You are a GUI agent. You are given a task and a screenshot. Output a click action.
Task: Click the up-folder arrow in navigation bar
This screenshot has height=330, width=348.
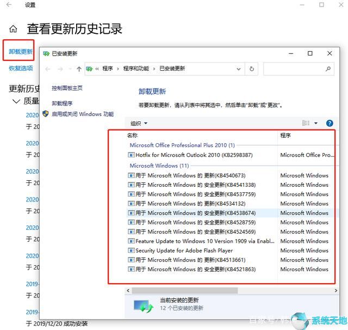click(x=79, y=69)
